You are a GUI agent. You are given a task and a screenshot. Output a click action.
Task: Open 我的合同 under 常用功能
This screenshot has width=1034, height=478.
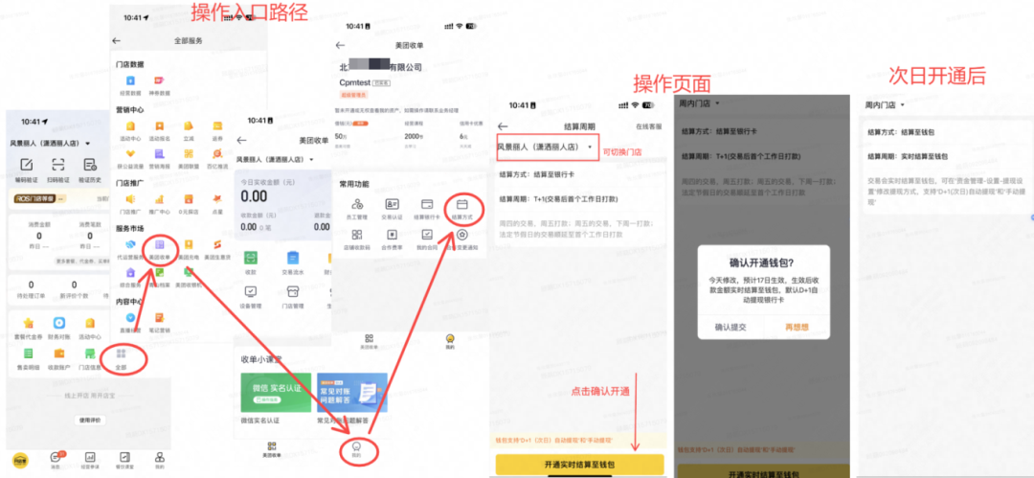[427, 235]
